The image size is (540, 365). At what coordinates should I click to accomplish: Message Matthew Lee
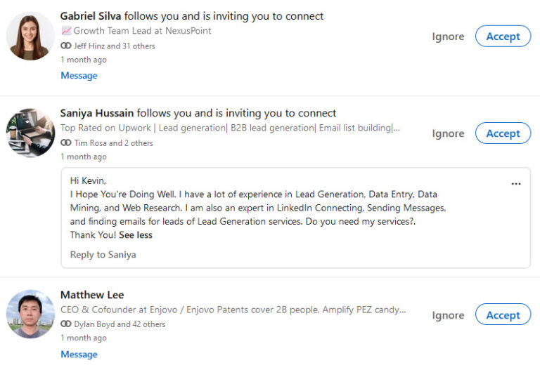point(79,354)
